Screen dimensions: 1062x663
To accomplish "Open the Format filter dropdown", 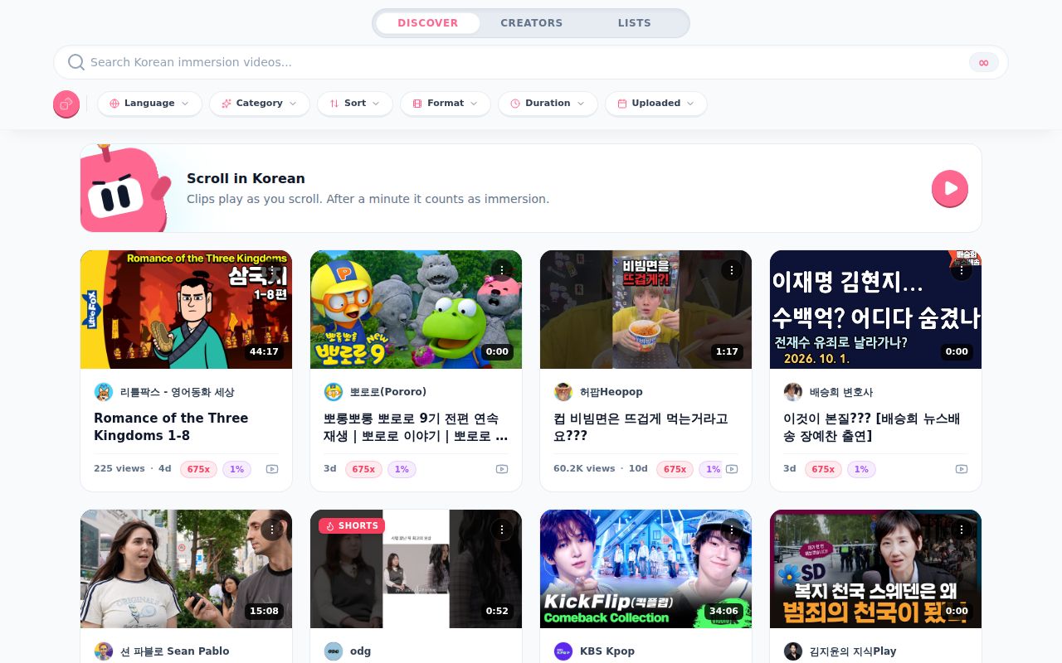I will (446, 104).
